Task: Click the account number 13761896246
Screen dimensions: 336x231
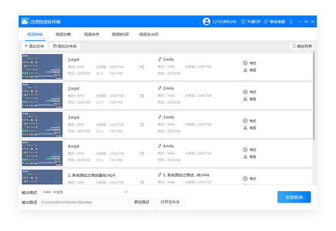Action: 224,22
